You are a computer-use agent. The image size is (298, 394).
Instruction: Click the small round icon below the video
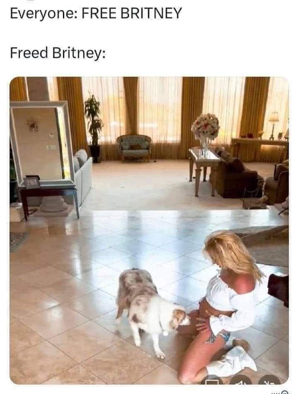coord(285,392)
